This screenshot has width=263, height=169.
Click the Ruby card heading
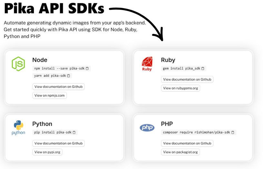coord(168,60)
